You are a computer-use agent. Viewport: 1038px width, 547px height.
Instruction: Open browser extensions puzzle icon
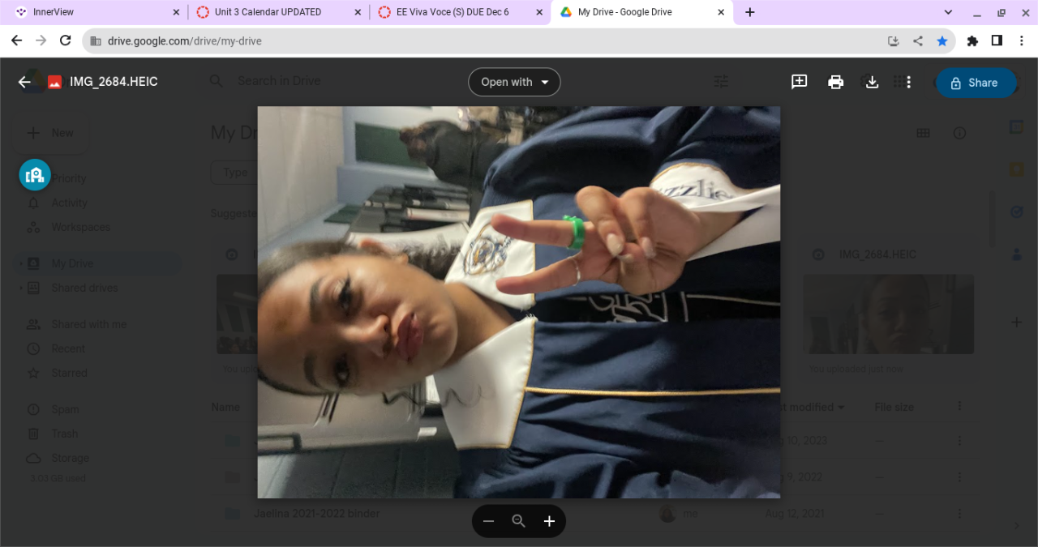click(x=972, y=41)
